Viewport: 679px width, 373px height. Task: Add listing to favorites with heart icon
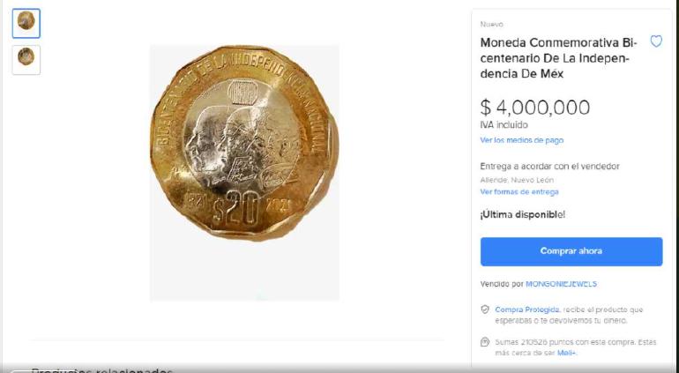coord(656,41)
